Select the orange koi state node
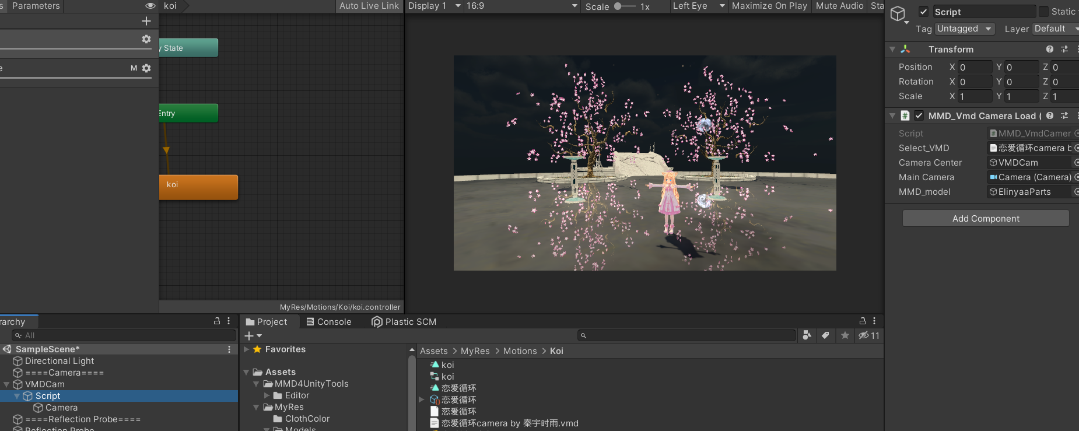Image resolution: width=1079 pixels, height=431 pixels. point(198,187)
